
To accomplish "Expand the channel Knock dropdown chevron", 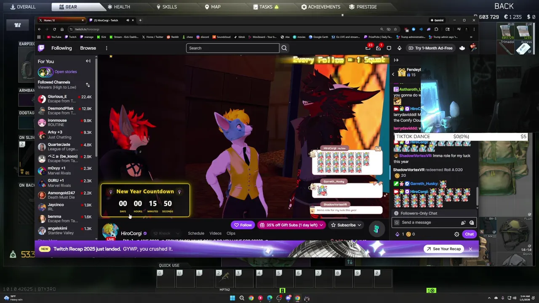I will pos(177,234).
